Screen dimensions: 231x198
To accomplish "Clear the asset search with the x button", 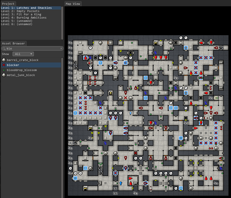I will 61,48.
